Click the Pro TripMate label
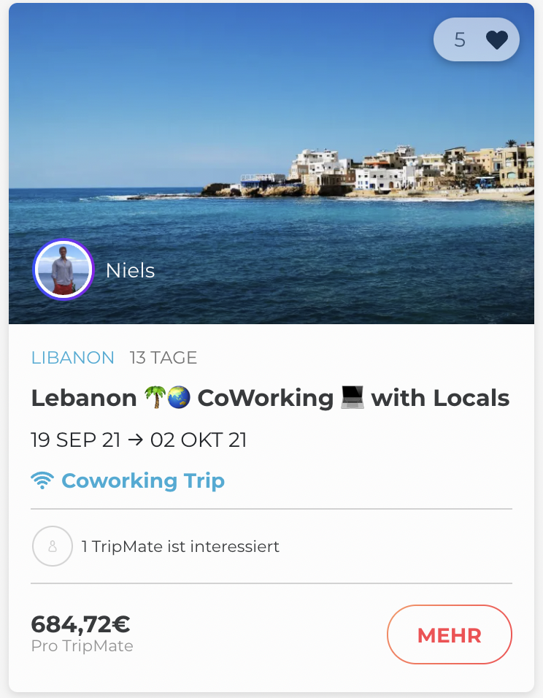Viewport: 543px width, 698px height. pos(82,646)
